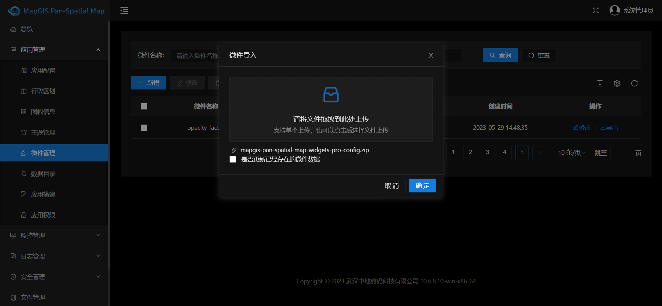The width and height of the screenshot is (662, 306).
Task: Toggle fullscreen with the expand arrows icon
Action: coord(596,10)
